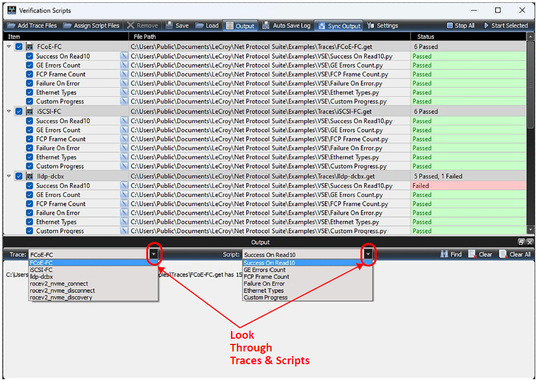537x381 pixels.
Task: Click Clear All in output panel
Action: 515,254
